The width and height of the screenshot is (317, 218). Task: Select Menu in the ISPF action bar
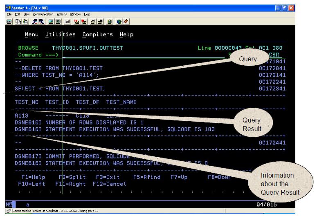31,35
